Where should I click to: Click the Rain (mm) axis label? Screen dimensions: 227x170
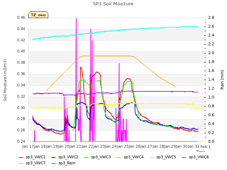click(x=222, y=80)
